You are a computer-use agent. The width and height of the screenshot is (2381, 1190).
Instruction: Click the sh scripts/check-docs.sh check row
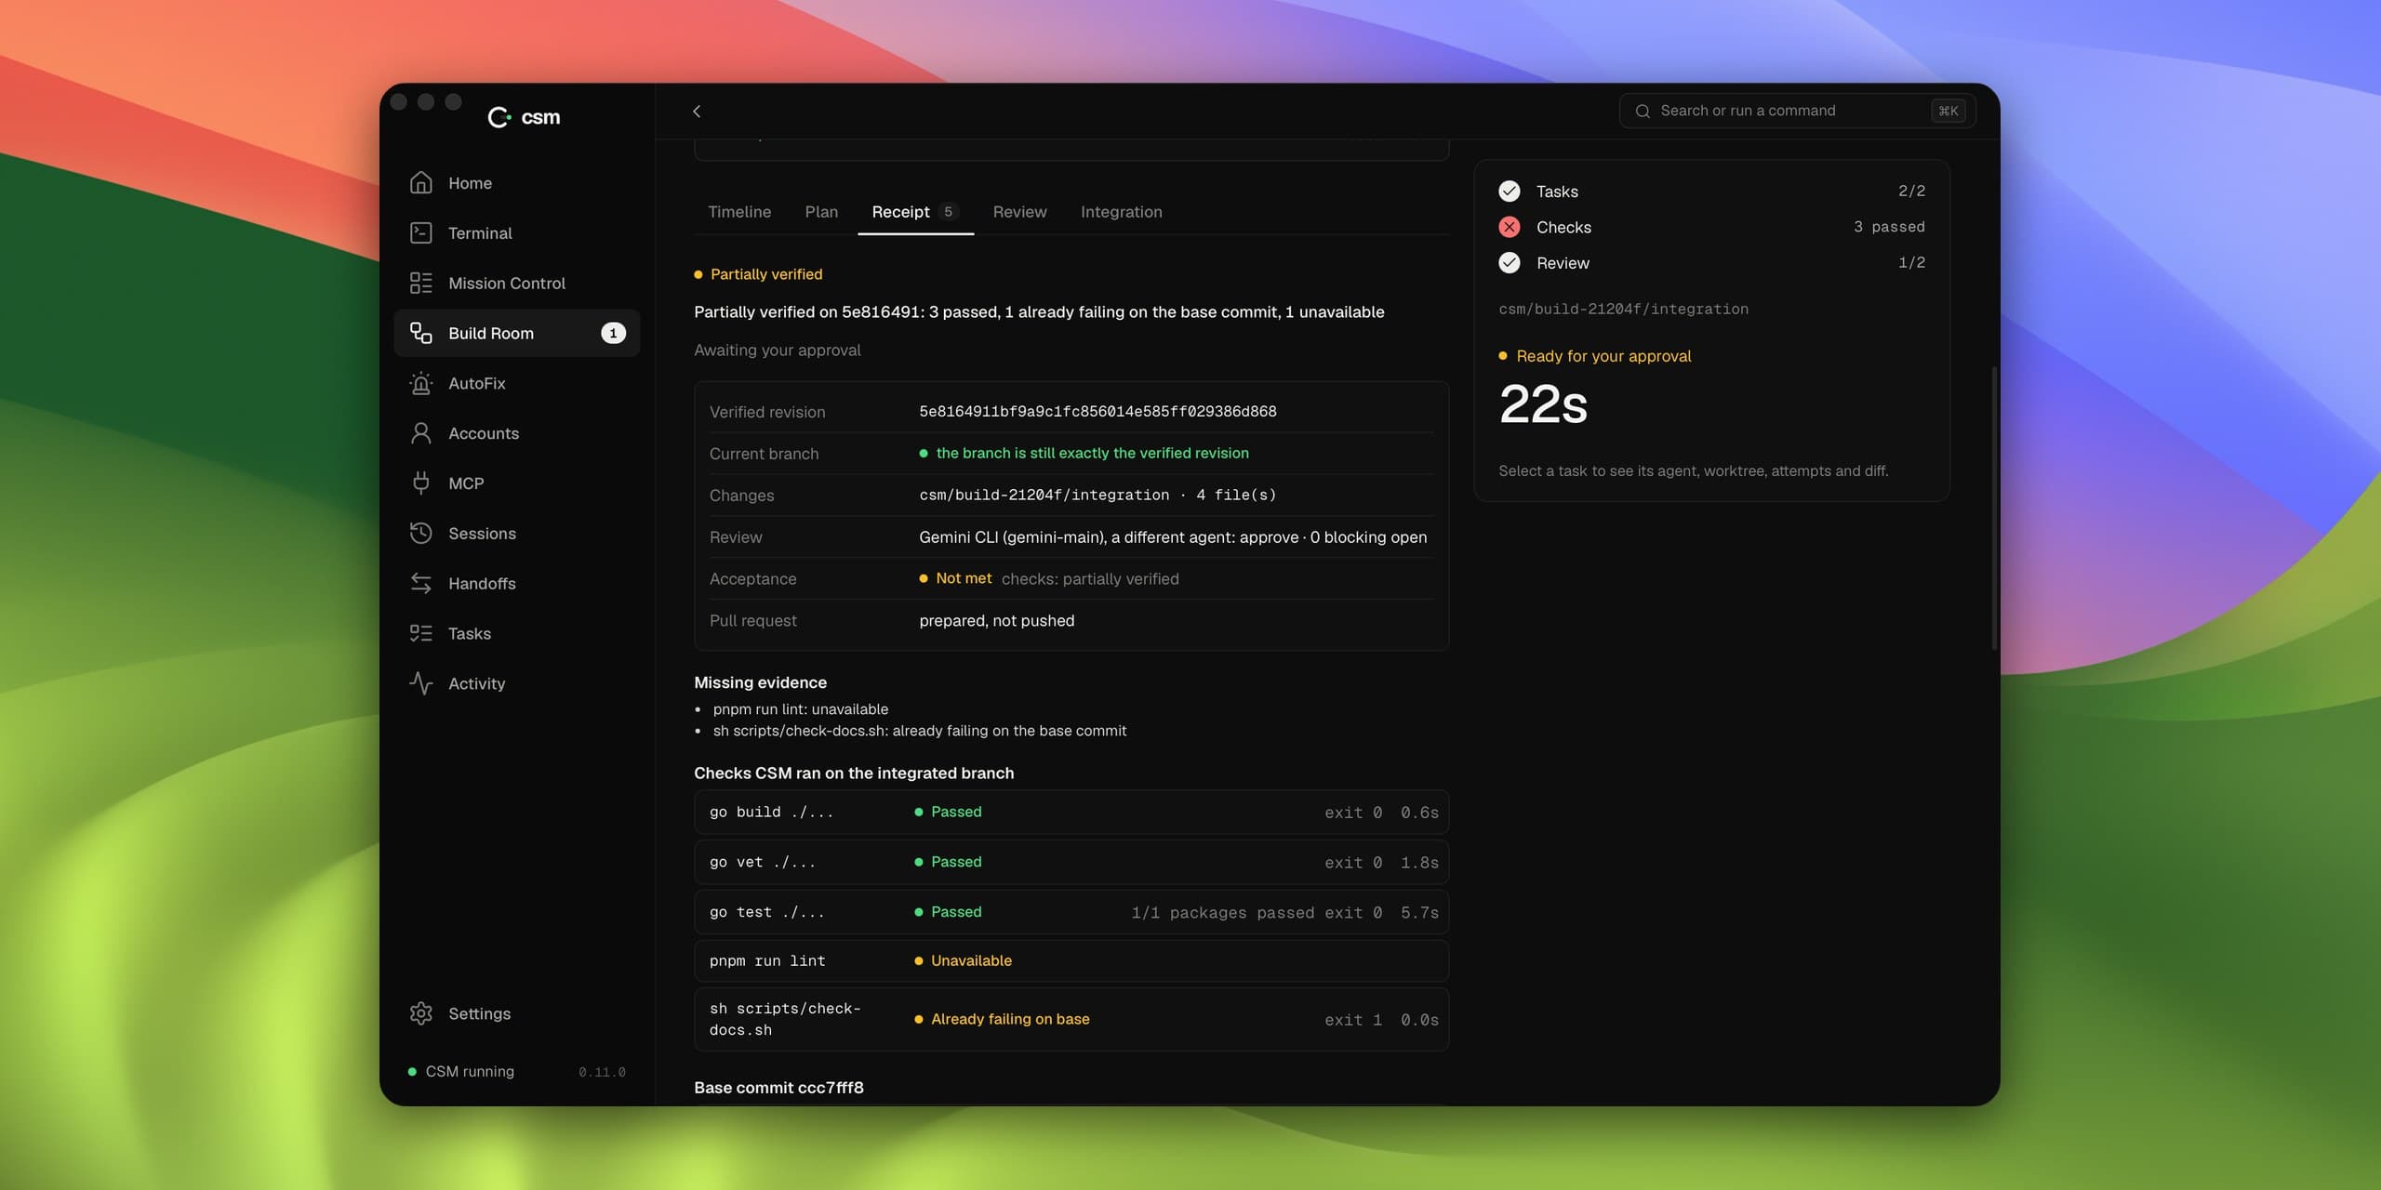coord(1071,1020)
